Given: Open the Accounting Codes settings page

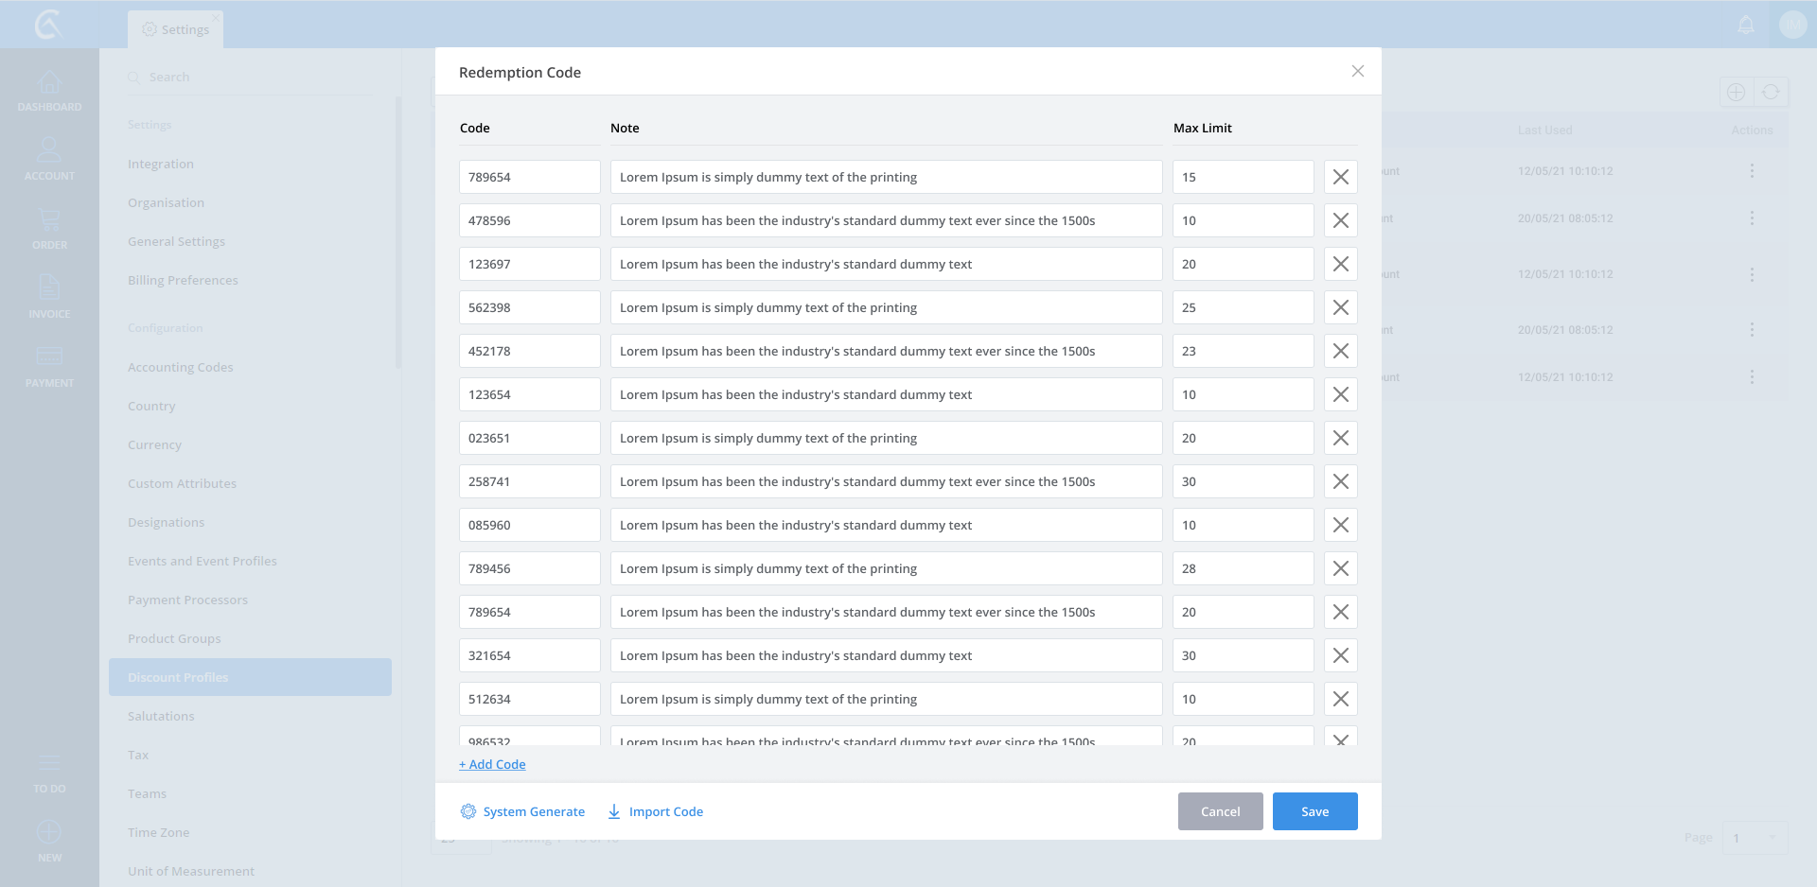Looking at the screenshot, I should 180,367.
